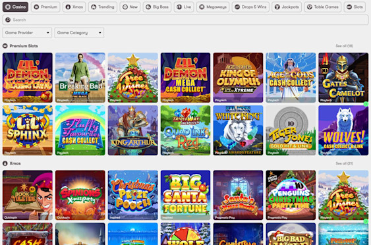Open Breaking Bad game thumbnail
This screenshot has height=245, width=371.
coord(80,78)
